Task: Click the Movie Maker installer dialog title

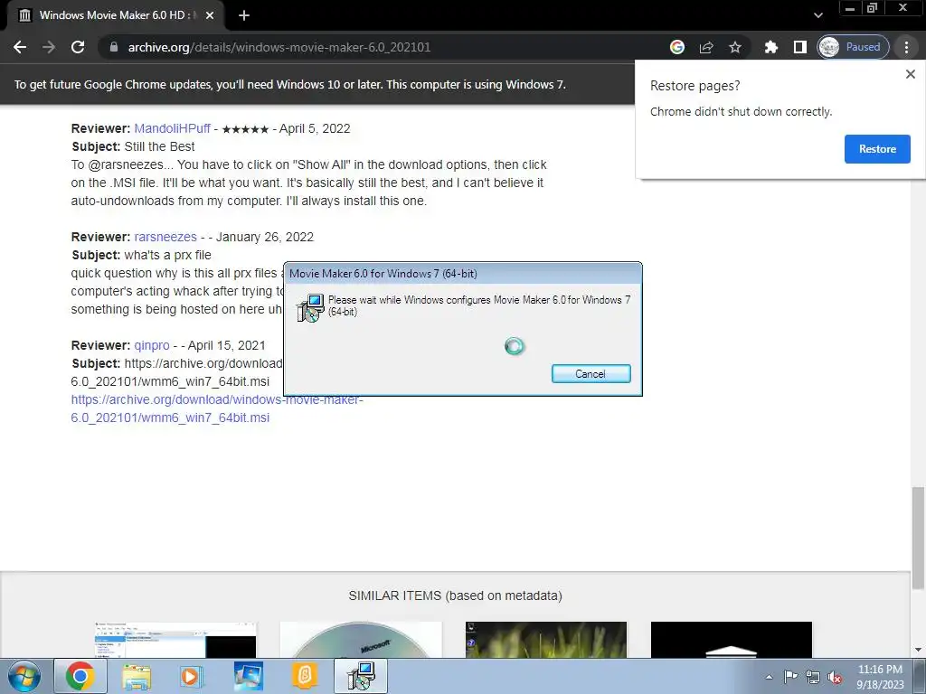Action: point(383,274)
